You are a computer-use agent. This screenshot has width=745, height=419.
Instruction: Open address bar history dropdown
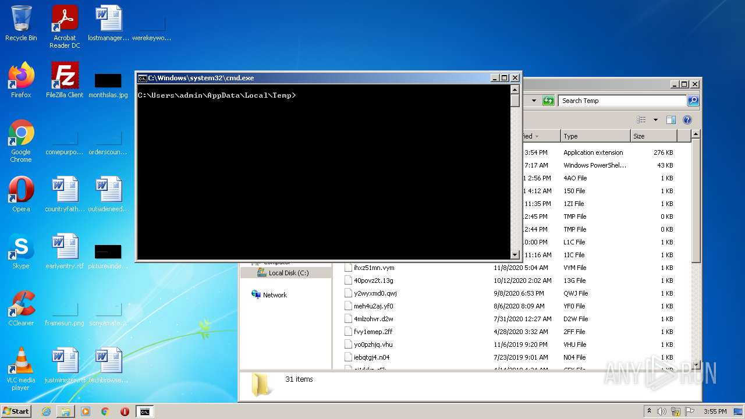pyautogui.click(x=534, y=101)
